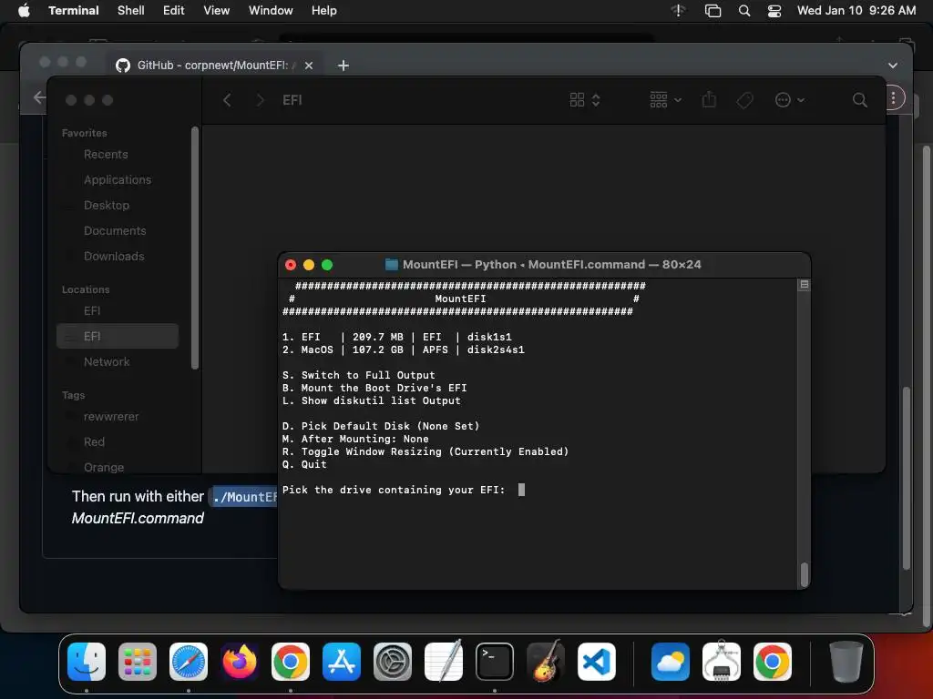The width and height of the screenshot is (933, 699).
Task: Open the Trash in the dock
Action: 846,662
